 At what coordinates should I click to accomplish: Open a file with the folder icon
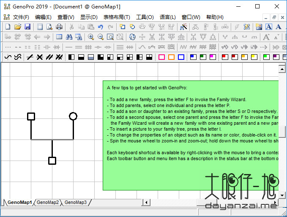click(18, 27)
